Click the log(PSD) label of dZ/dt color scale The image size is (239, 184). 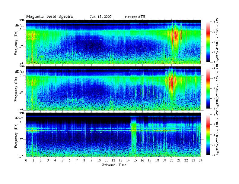pyautogui.click(x=218, y=133)
